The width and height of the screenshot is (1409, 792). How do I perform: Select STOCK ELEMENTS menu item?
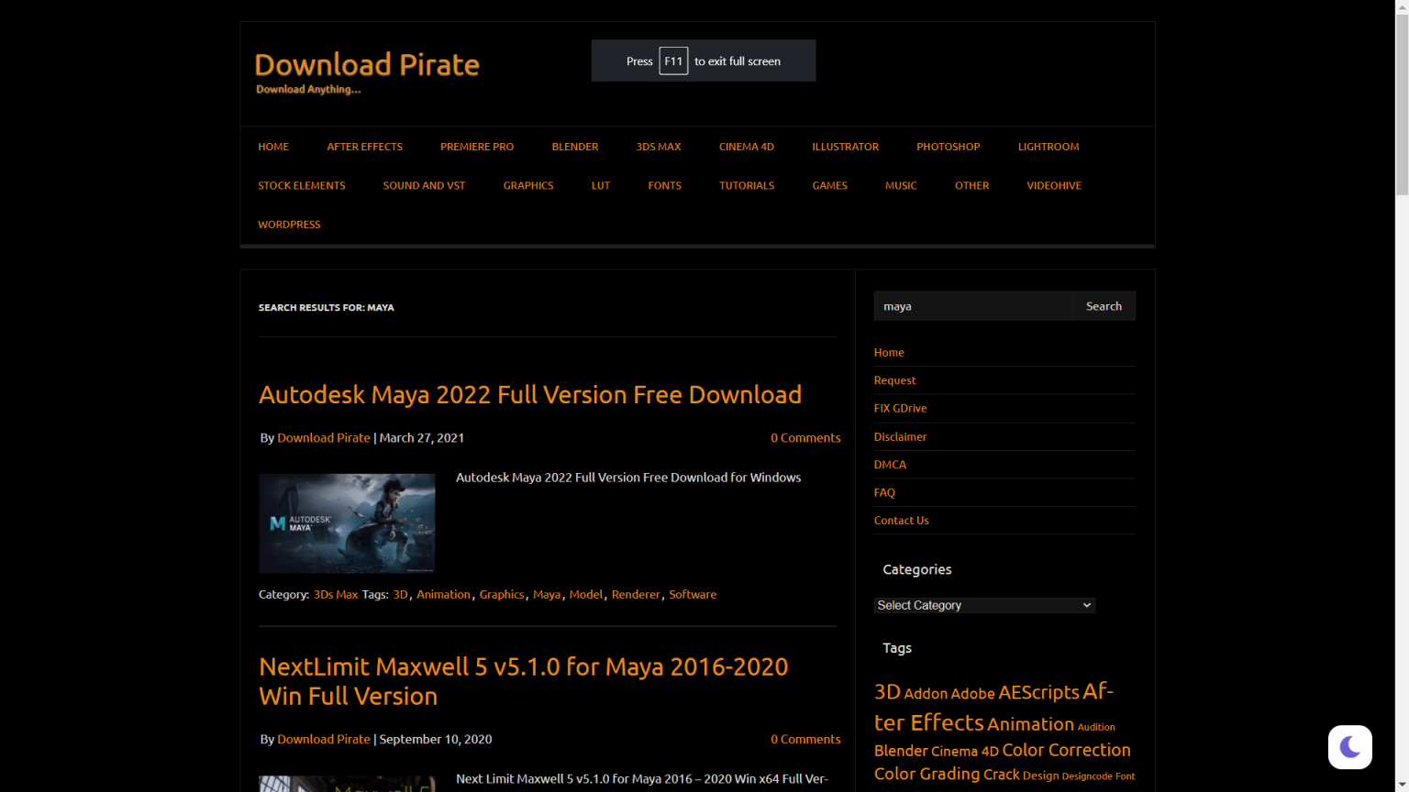302,185
